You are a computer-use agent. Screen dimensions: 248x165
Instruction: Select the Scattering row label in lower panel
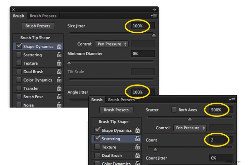tap(111, 139)
